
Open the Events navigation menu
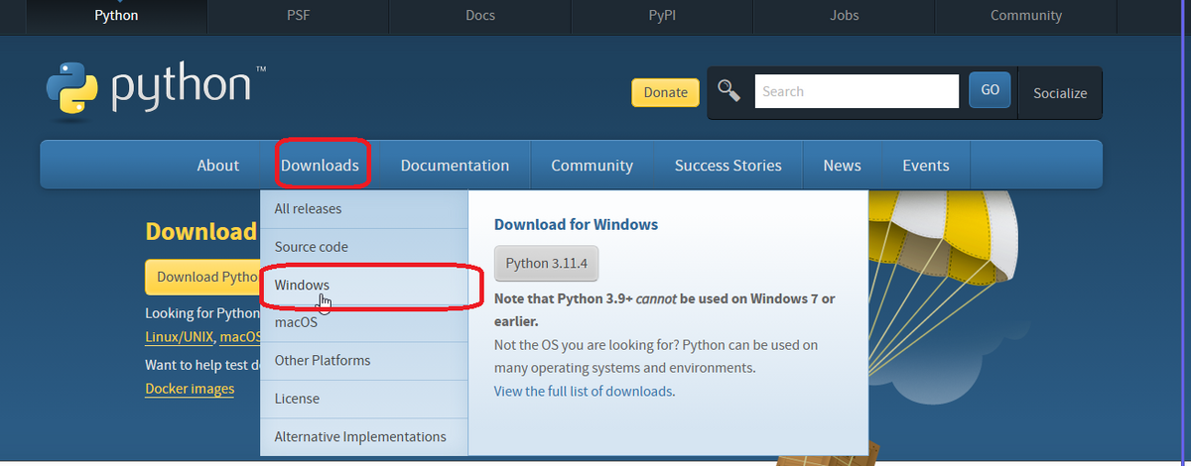pyautogui.click(x=925, y=166)
